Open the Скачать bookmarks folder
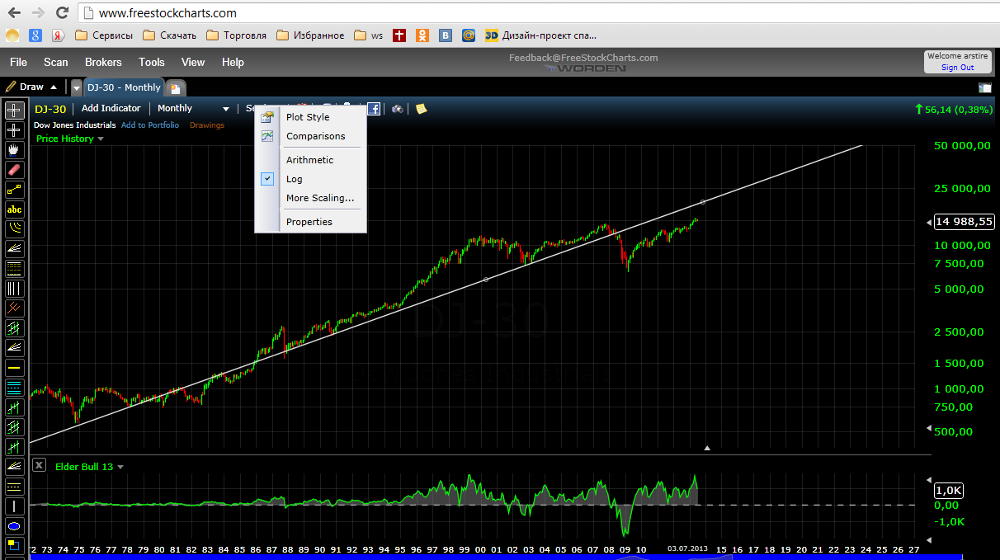The height and width of the screenshot is (560, 1000). [170, 35]
